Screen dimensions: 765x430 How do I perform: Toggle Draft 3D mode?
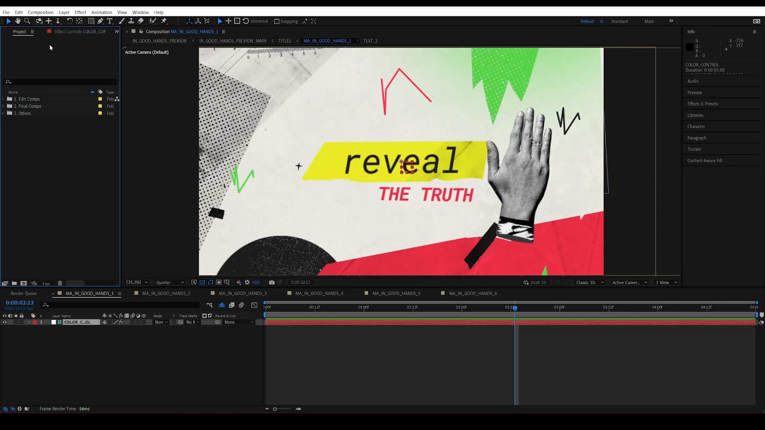point(535,283)
